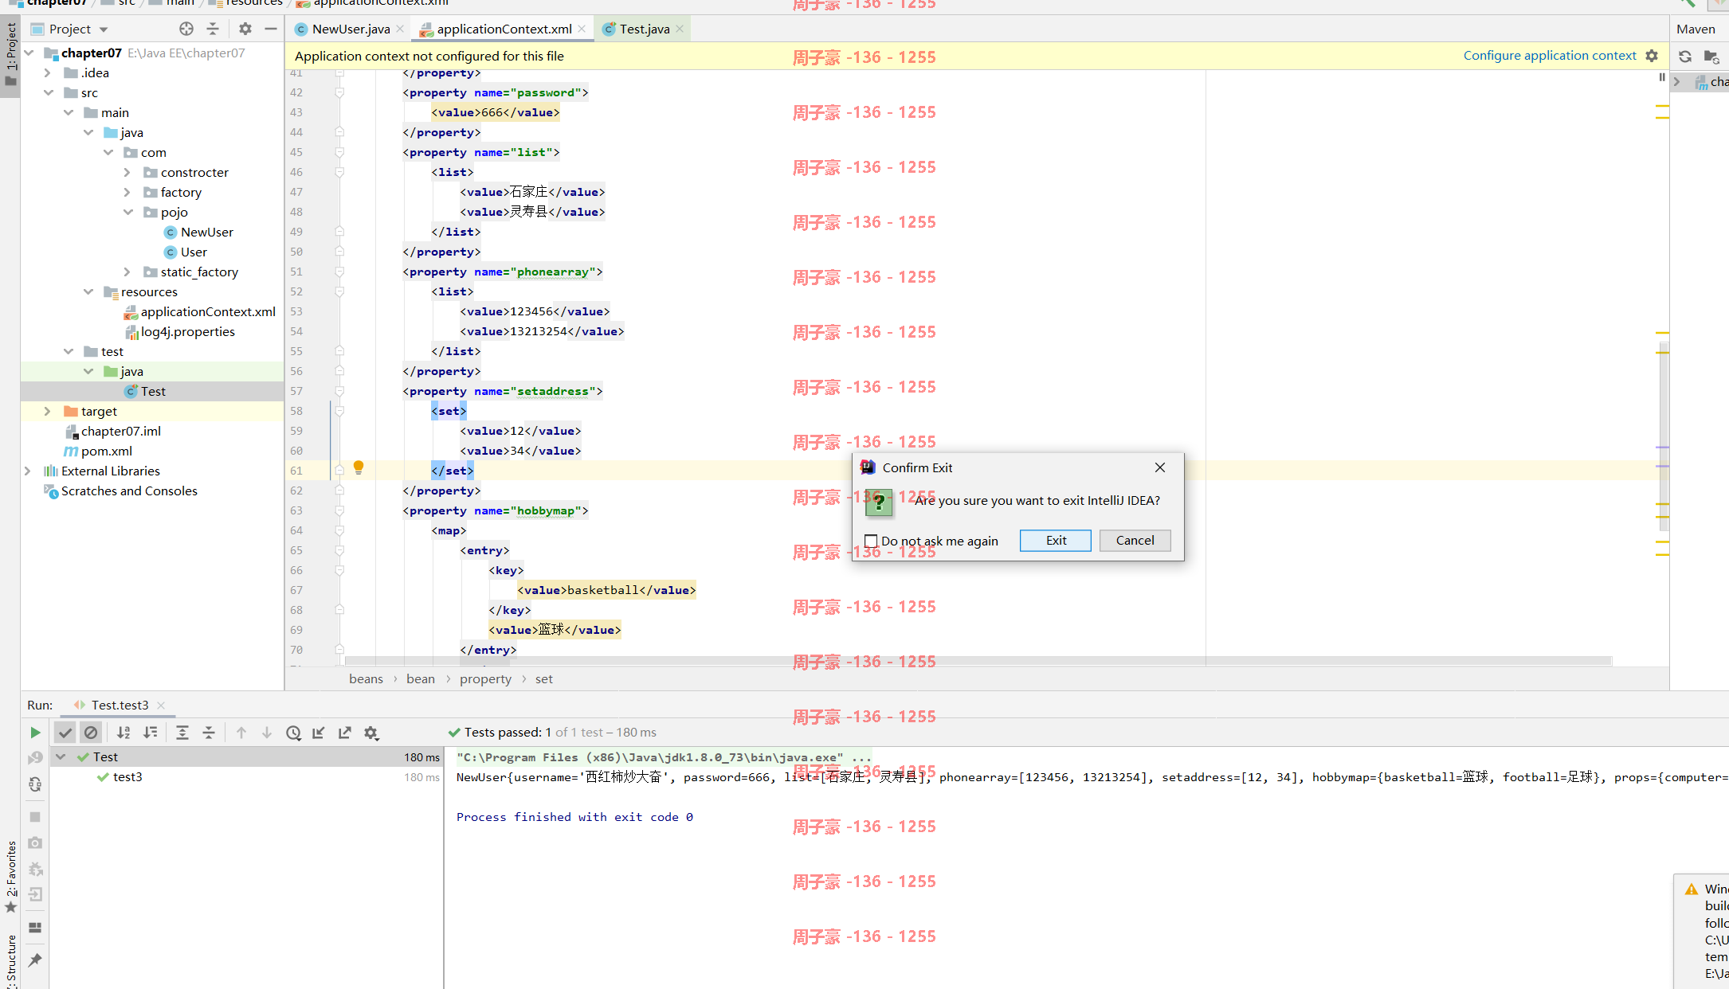This screenshot has width=1729, height=989.
Task: Collapse the src folder
Action: pos(48,92)
